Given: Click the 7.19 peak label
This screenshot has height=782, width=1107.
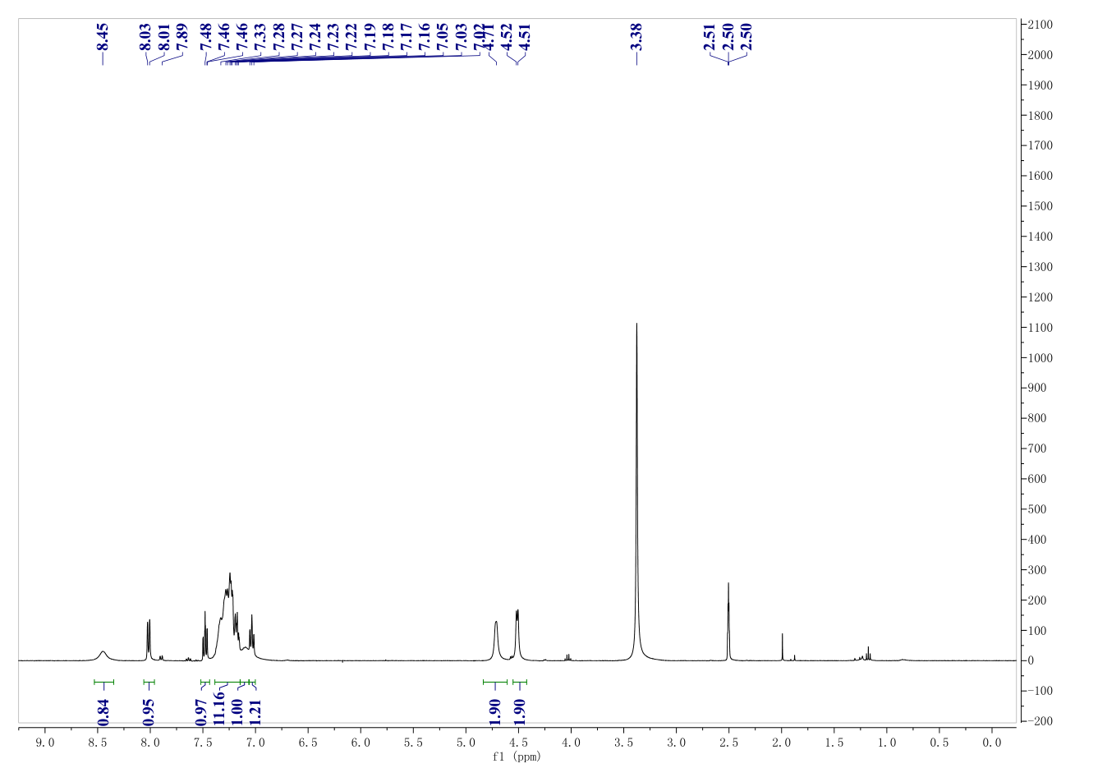Looking at the screenshot, I should click(370, 36).
